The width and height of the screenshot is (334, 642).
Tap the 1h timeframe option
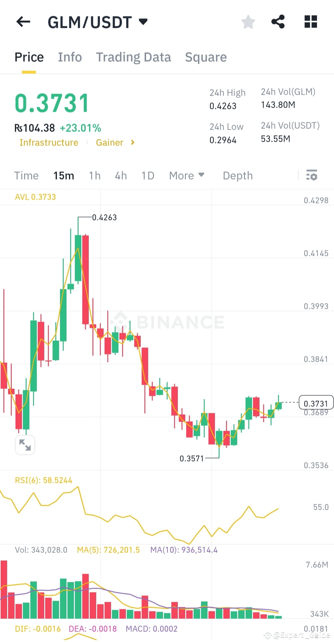94,176
